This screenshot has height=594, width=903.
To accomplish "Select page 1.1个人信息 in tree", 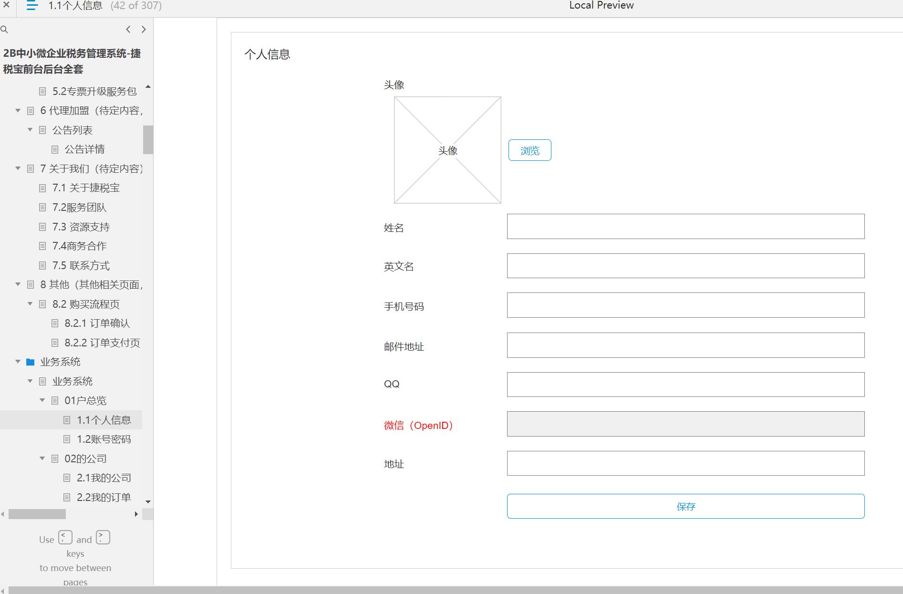I will 104,420.
